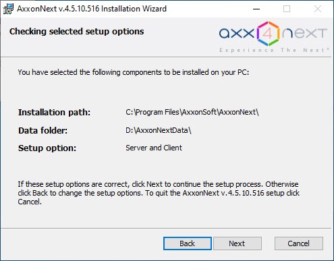Click the Checking selected setup options heading
334x261 pixels.
[x=77, y=32]
